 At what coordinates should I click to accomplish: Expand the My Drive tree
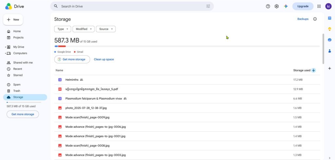click(5, 47)
